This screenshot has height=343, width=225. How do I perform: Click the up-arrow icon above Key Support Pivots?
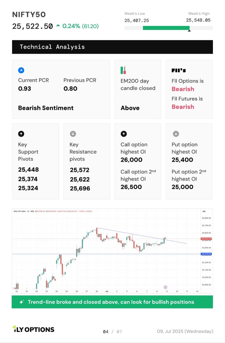click(x=21, y=134)
